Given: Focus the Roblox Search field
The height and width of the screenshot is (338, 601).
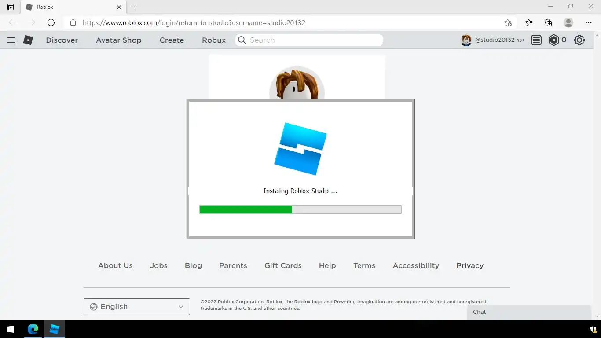Looking at the screenshot, I should point(309,40).
